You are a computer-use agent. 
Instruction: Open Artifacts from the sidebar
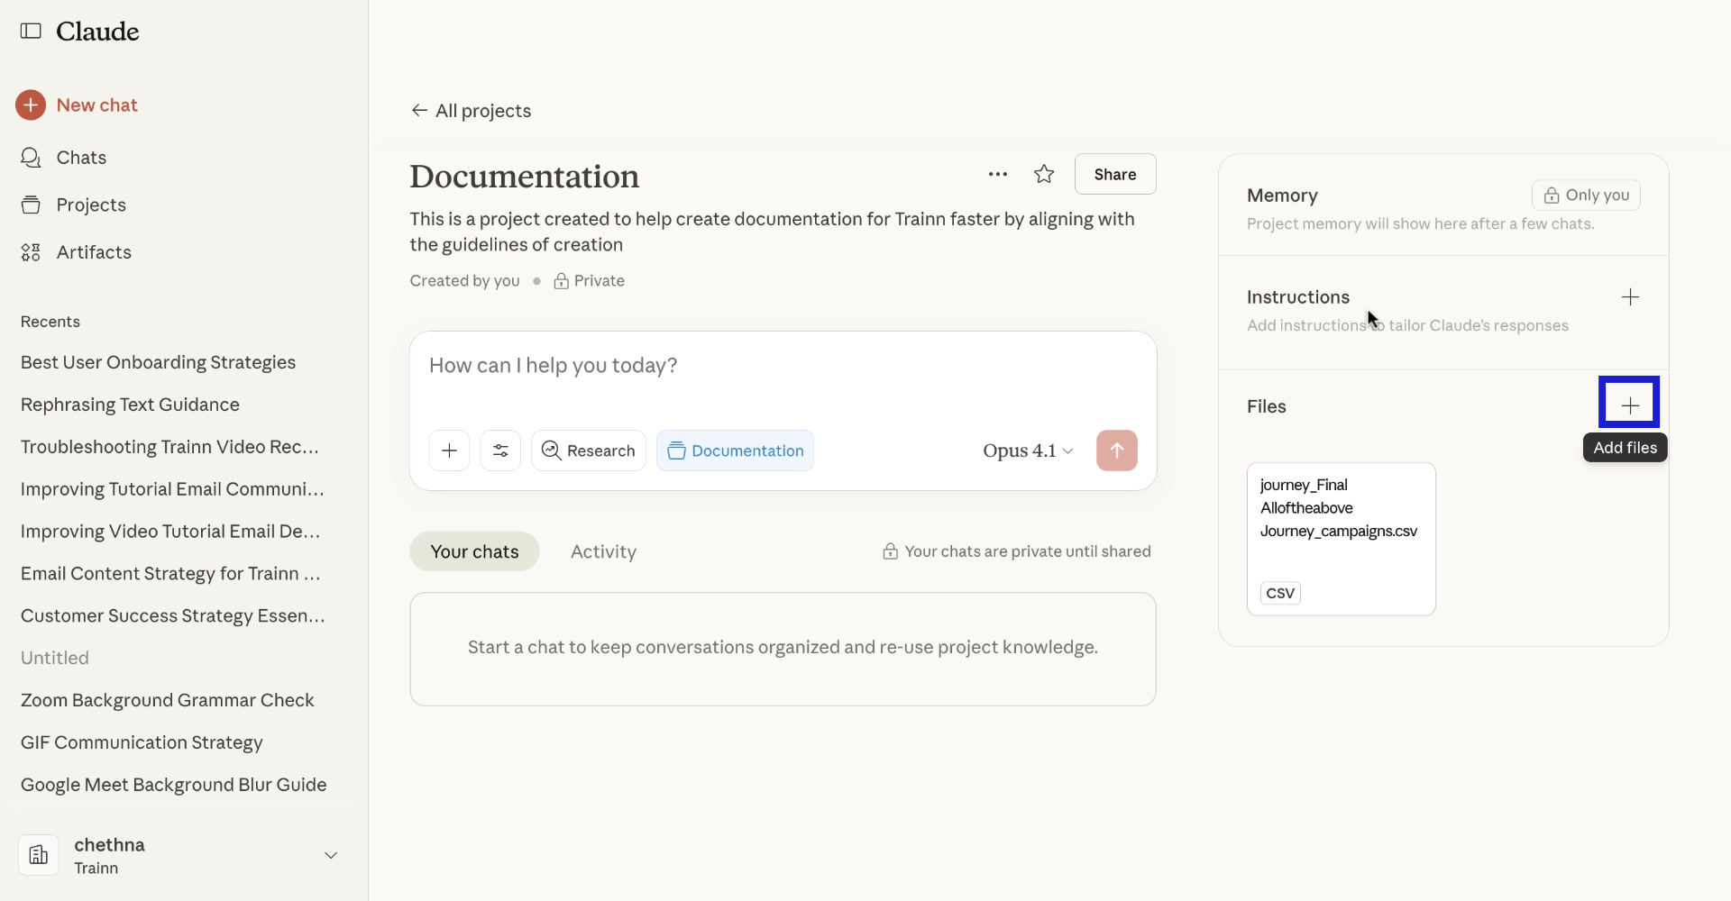93,252
